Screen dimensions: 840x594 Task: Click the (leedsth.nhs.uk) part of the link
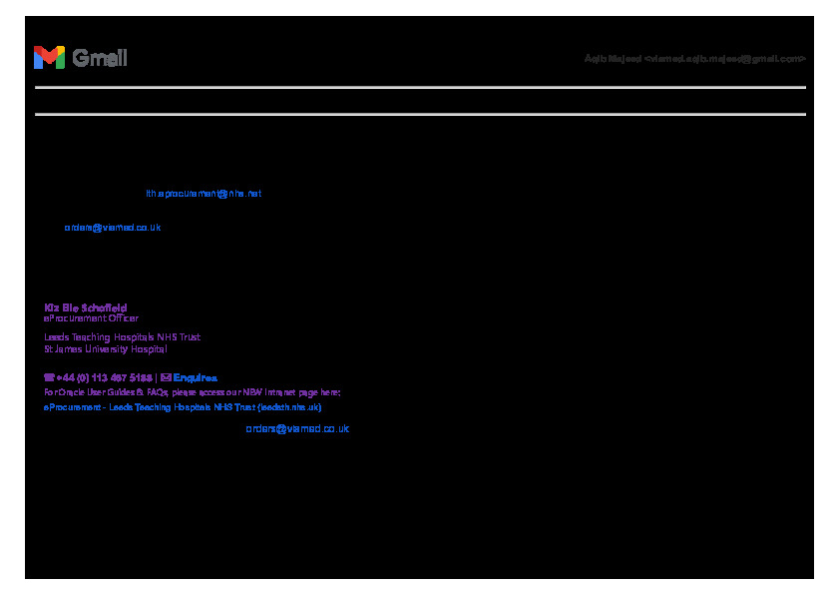289,407
